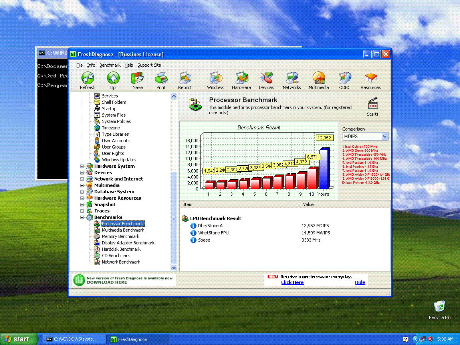460x345 pixels.
Task: Open the Networks toolbar icon
Action: pos(292,78)
